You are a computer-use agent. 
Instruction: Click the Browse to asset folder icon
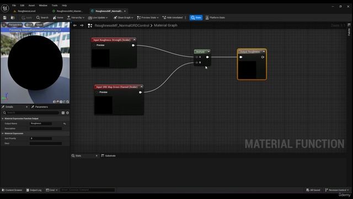coord(13,18)
